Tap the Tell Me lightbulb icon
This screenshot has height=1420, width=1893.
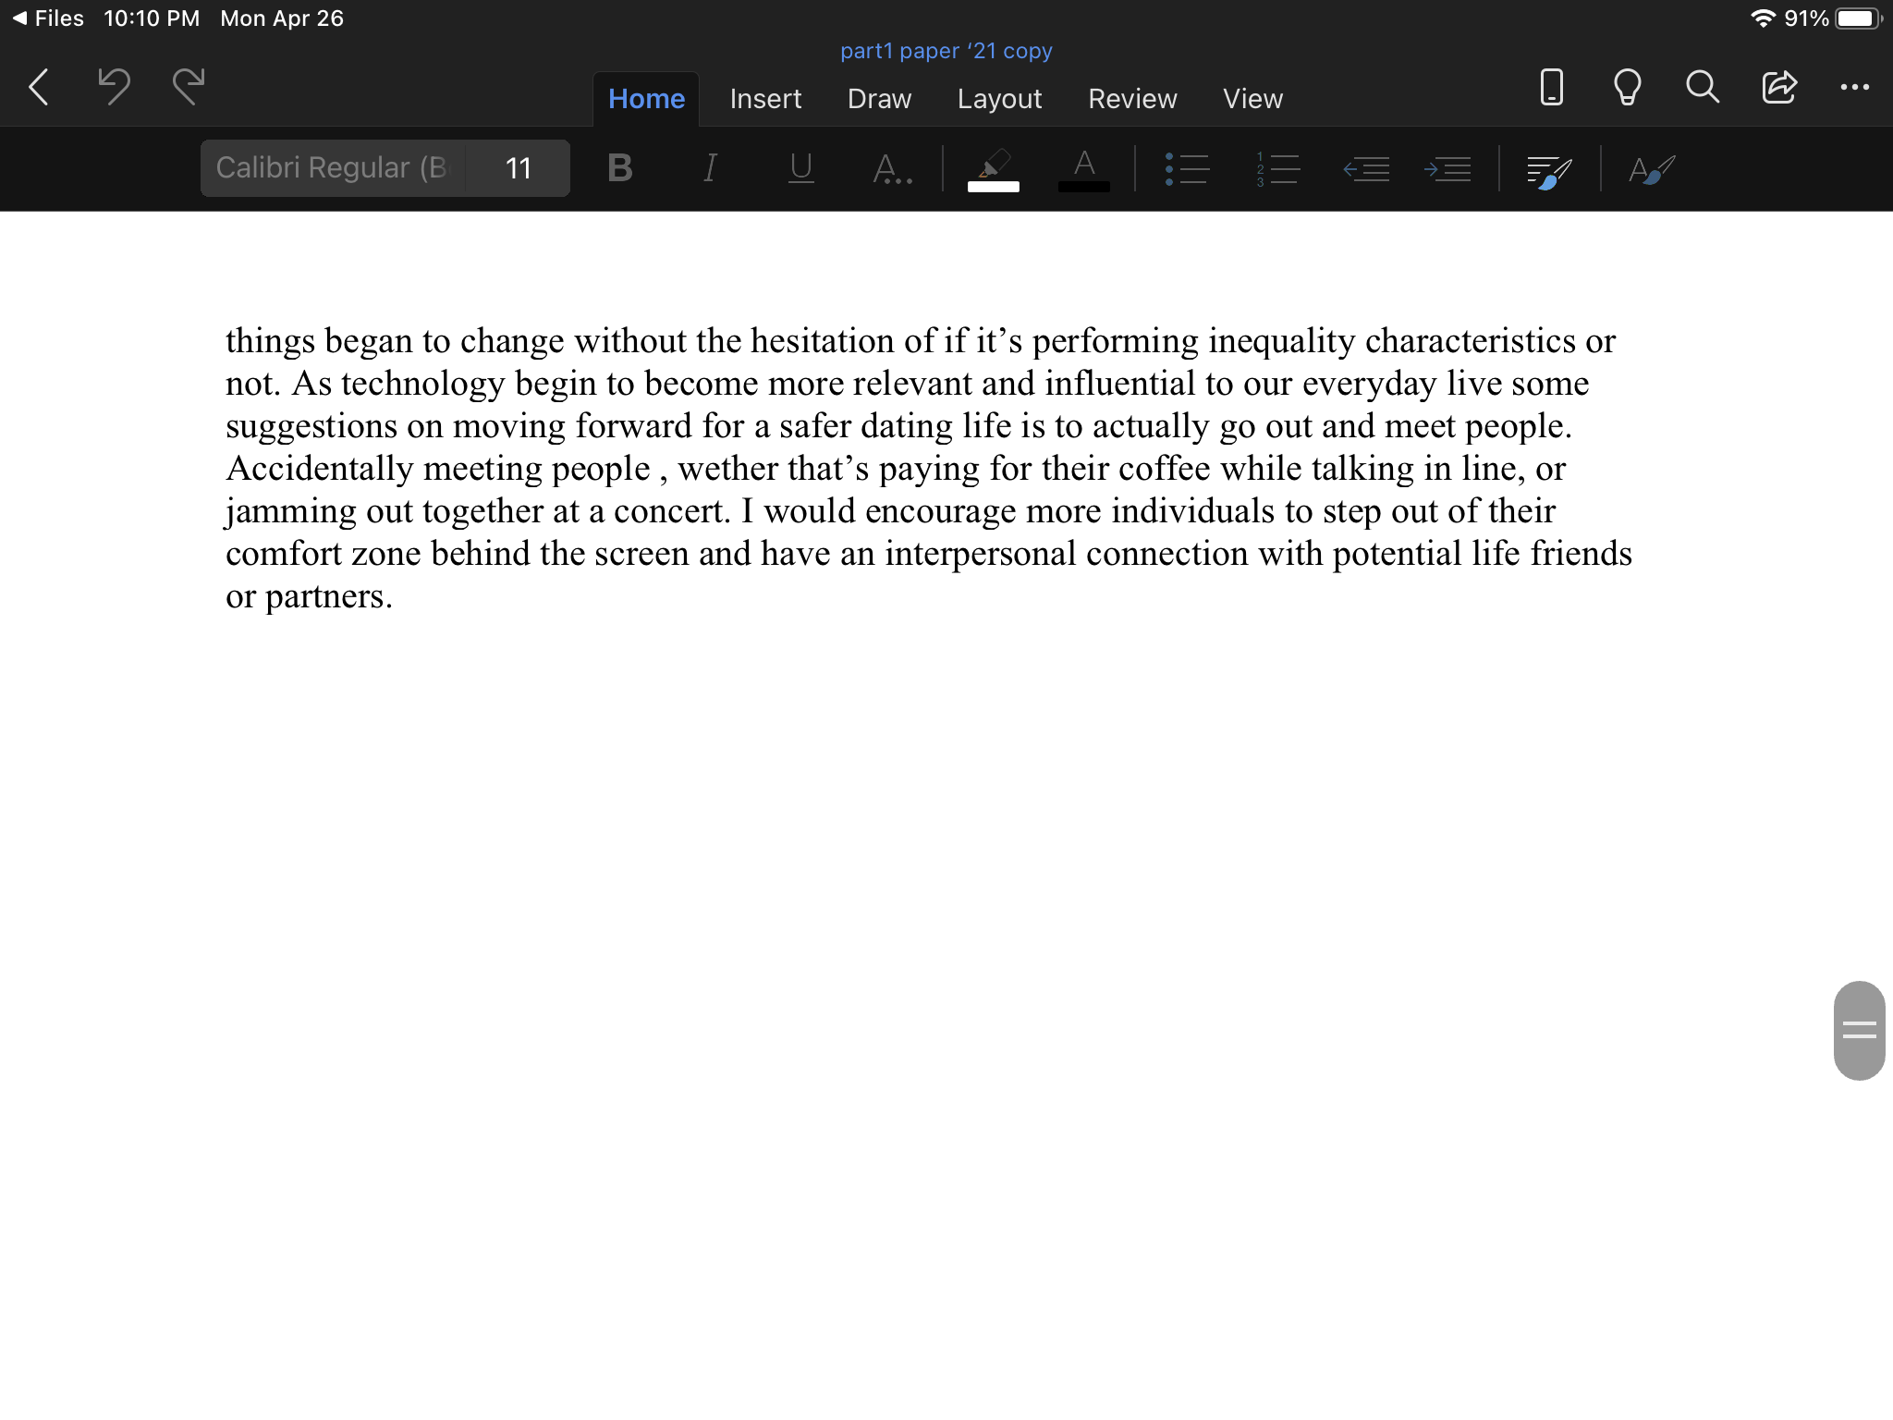tap(1627, 87)
